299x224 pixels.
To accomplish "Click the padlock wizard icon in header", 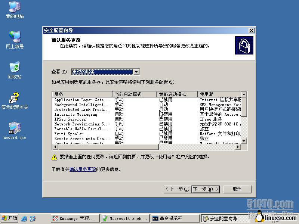I will coord(244,45).
